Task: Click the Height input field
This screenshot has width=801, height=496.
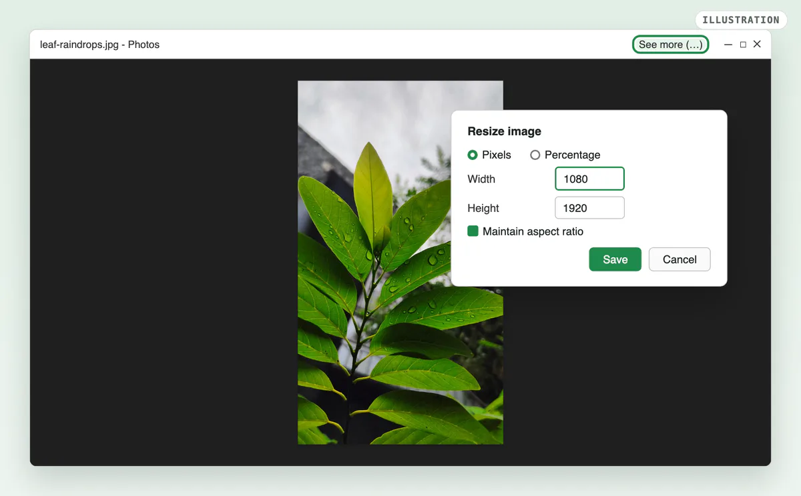Action: point(589,208)
